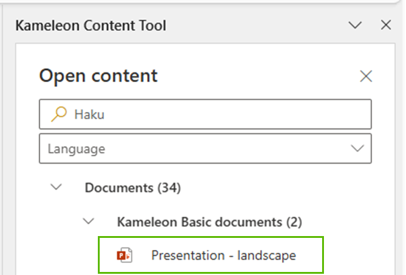Viewport: 406px width, 275px height.
Task: Click the PowerPoint file icon
Action: tap(124, 256)
